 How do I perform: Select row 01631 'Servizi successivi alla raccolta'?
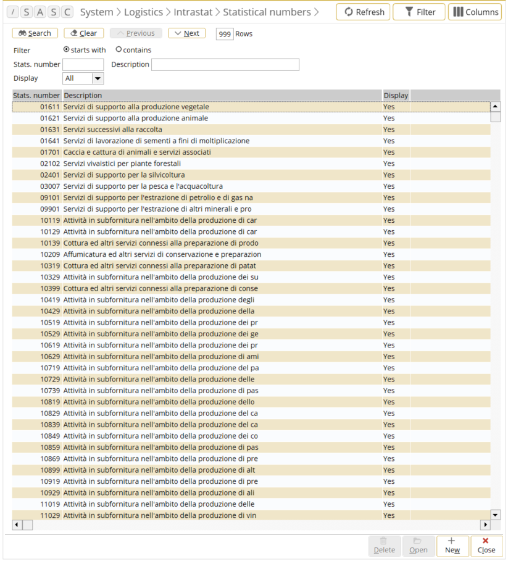tap(251, 130)
